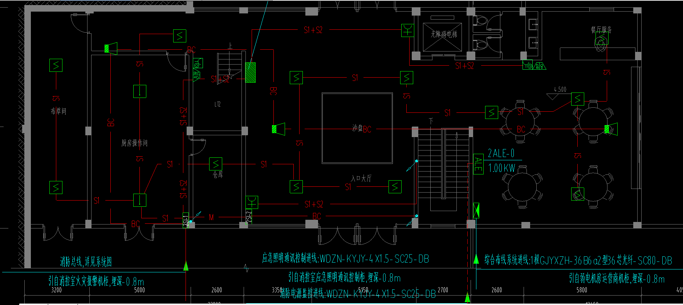Select the crossed green box right of the stairwell
683x305 pixels.
(x=476, y=210)
